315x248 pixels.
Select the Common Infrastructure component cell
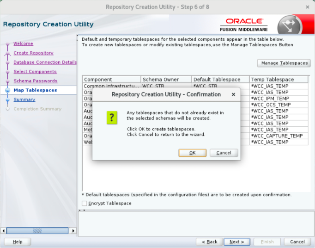[x=111, y=86]
